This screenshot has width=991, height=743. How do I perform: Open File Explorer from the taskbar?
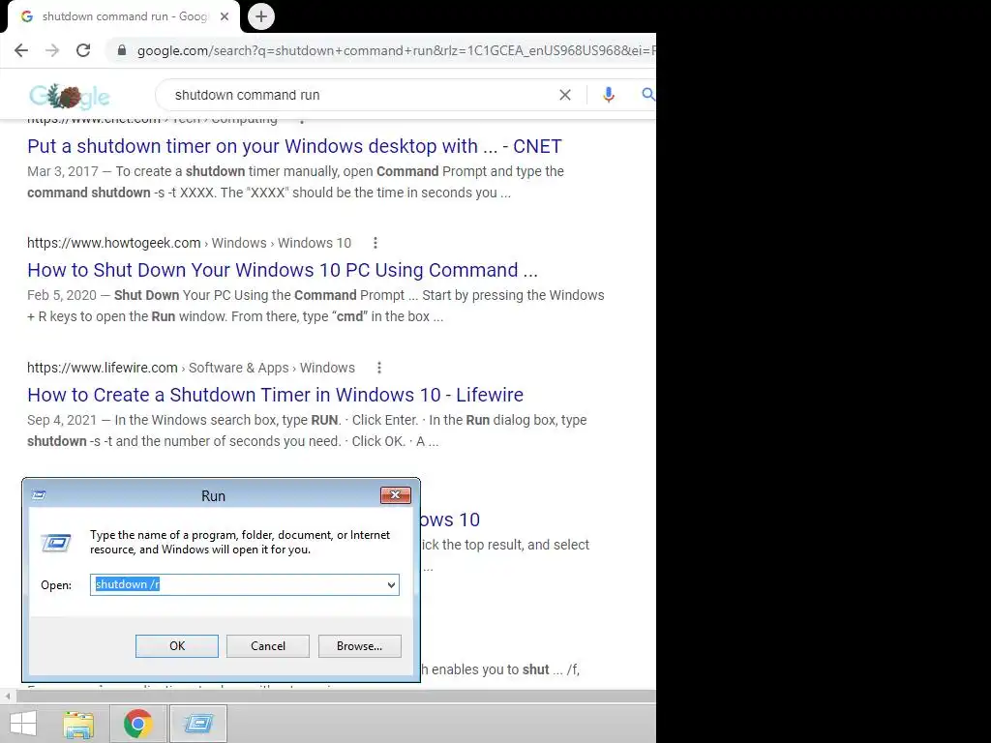coord(78,724)
